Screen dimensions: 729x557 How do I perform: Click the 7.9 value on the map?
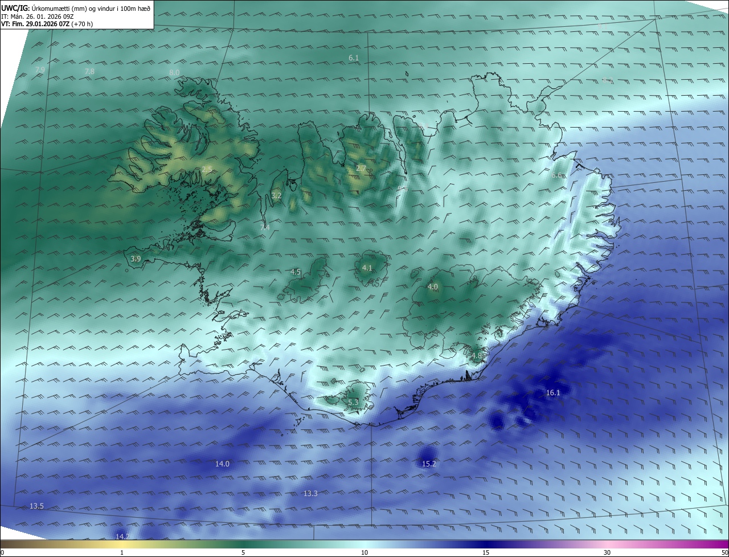click(40, 69)
